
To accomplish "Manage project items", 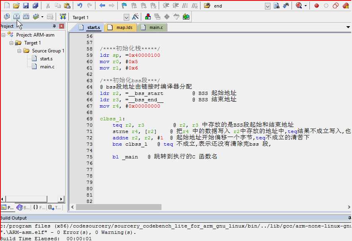I will coord(148,17).
